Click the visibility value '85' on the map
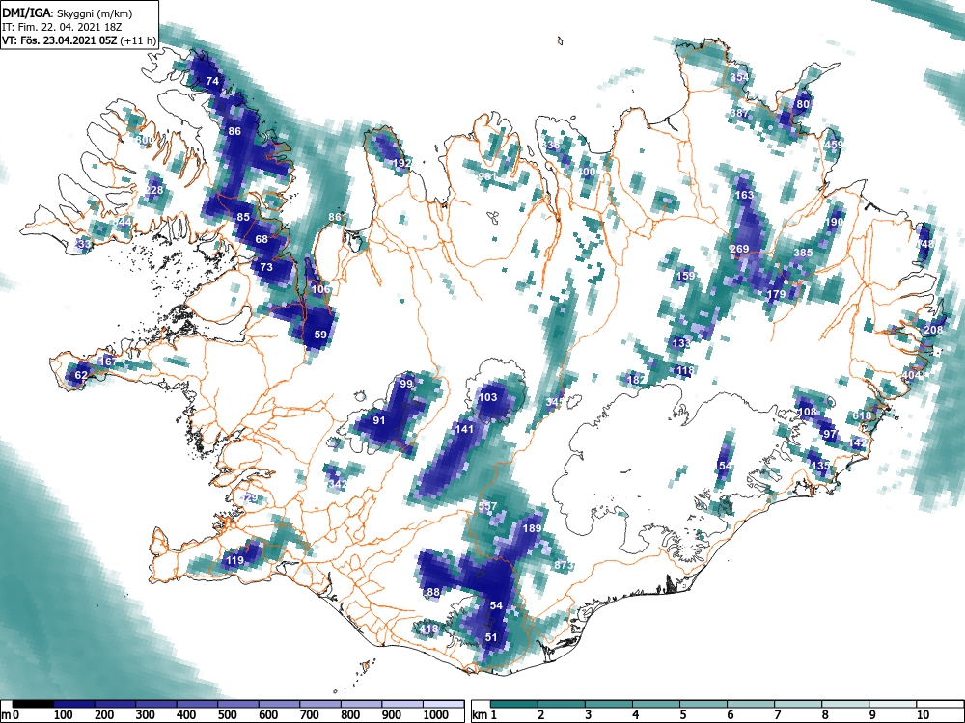Viewport: 965px width, 723px height. [x=244, y=216]
